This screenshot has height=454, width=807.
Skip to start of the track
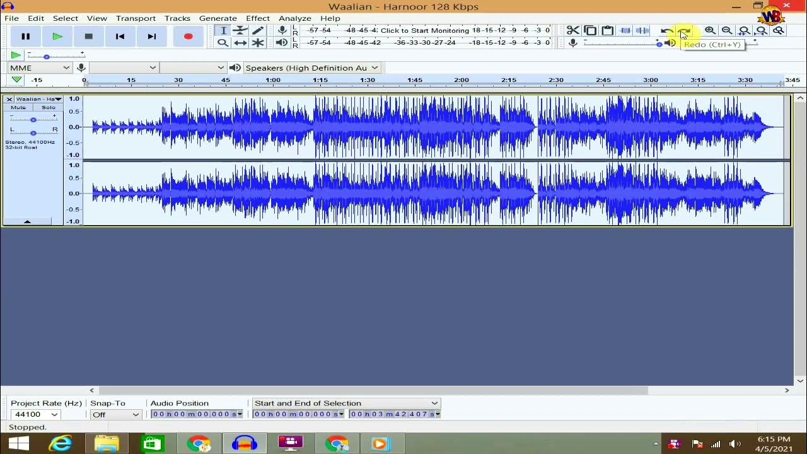(120, 37)
